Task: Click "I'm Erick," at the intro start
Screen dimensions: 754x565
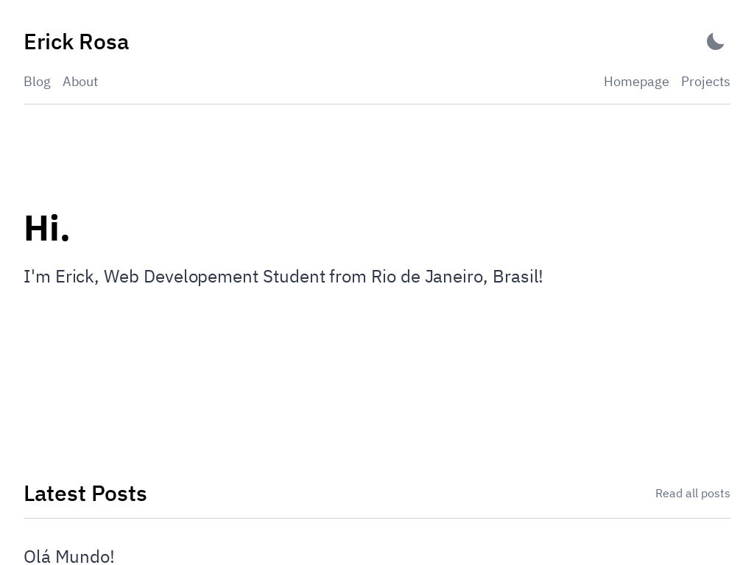Action: [62, 277]
